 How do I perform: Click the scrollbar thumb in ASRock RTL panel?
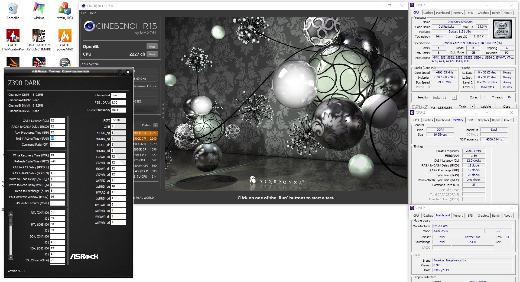(x=11, y=222)
